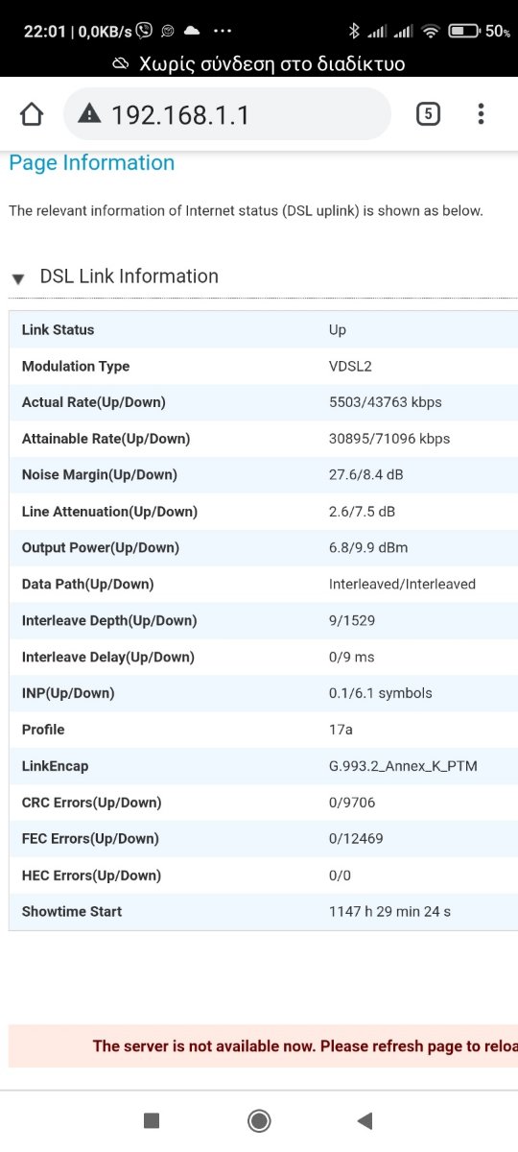Tap the Viber notification icon
Screen dimensions: 518x1152
[x=144, y=31]
